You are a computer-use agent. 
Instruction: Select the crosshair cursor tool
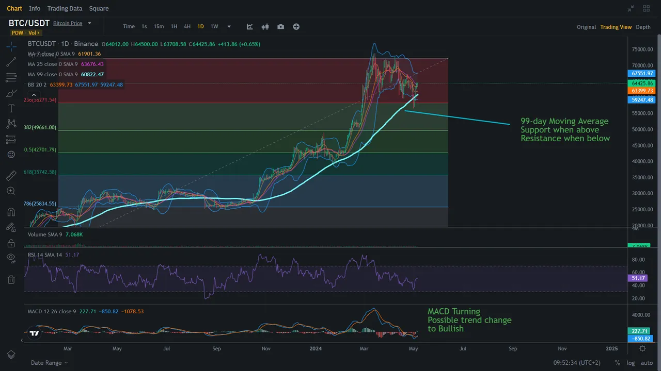coord(11,47)
